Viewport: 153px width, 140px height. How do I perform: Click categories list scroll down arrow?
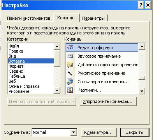pyautogui.click(x=57, y=90)
